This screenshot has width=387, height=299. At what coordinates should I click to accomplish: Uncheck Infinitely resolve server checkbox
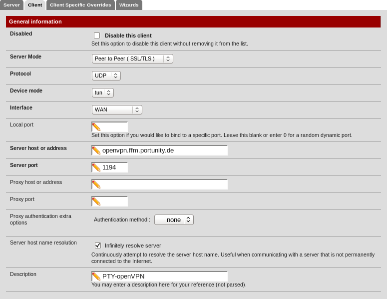click(x=98, y=245)
